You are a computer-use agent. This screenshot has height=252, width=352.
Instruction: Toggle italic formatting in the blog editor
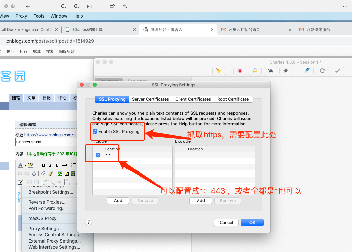click(x=50, y=165)
